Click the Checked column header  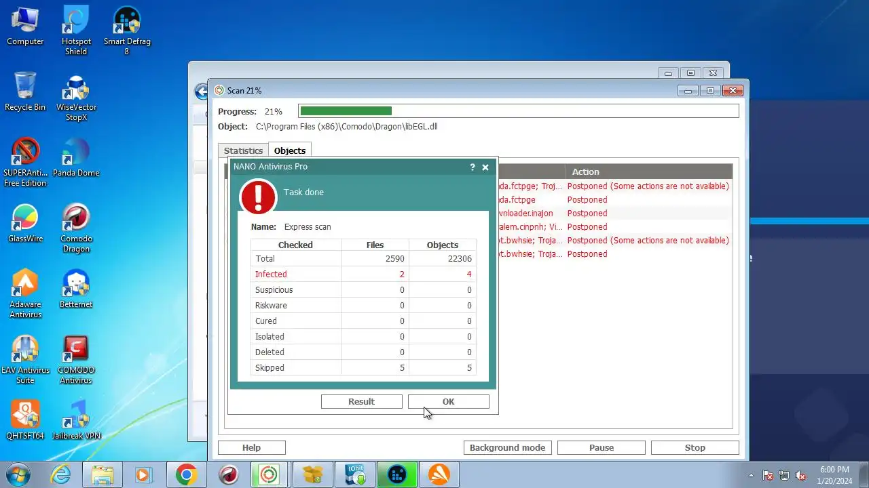[x=295, y=245]
